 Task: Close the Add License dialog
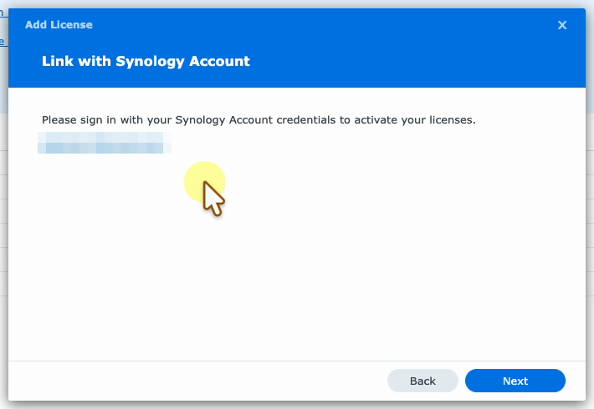pyautogui.click(x=562, y=25)
